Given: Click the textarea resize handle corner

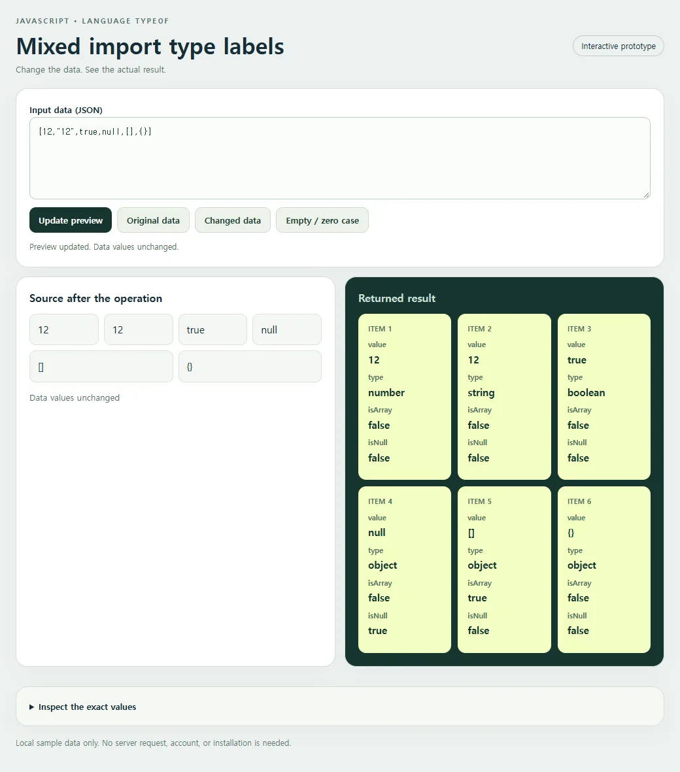Looking at the screenshot, I should tap(646, 195).
